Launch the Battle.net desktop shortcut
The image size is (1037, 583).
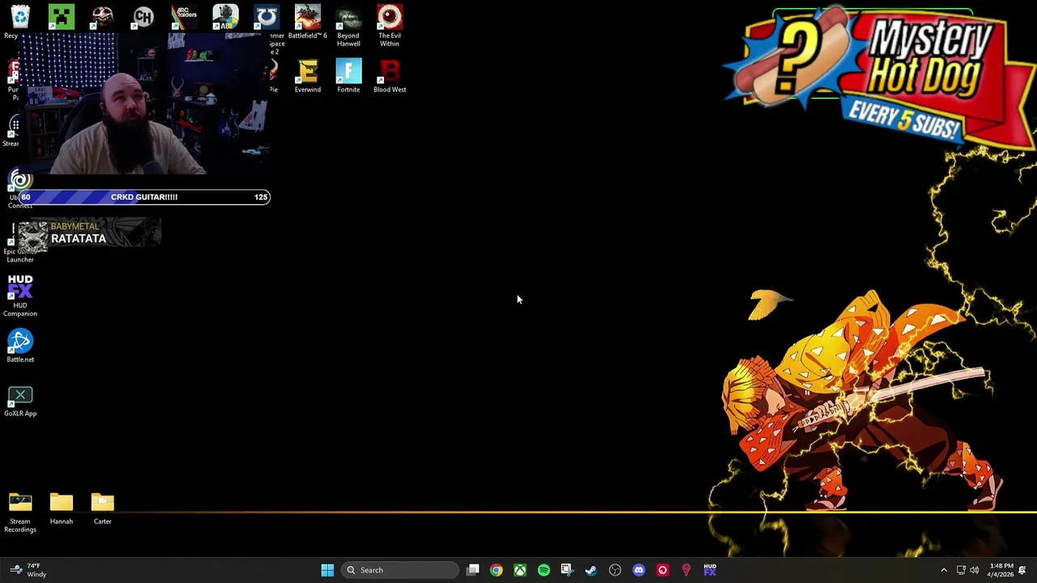[20, 346]
